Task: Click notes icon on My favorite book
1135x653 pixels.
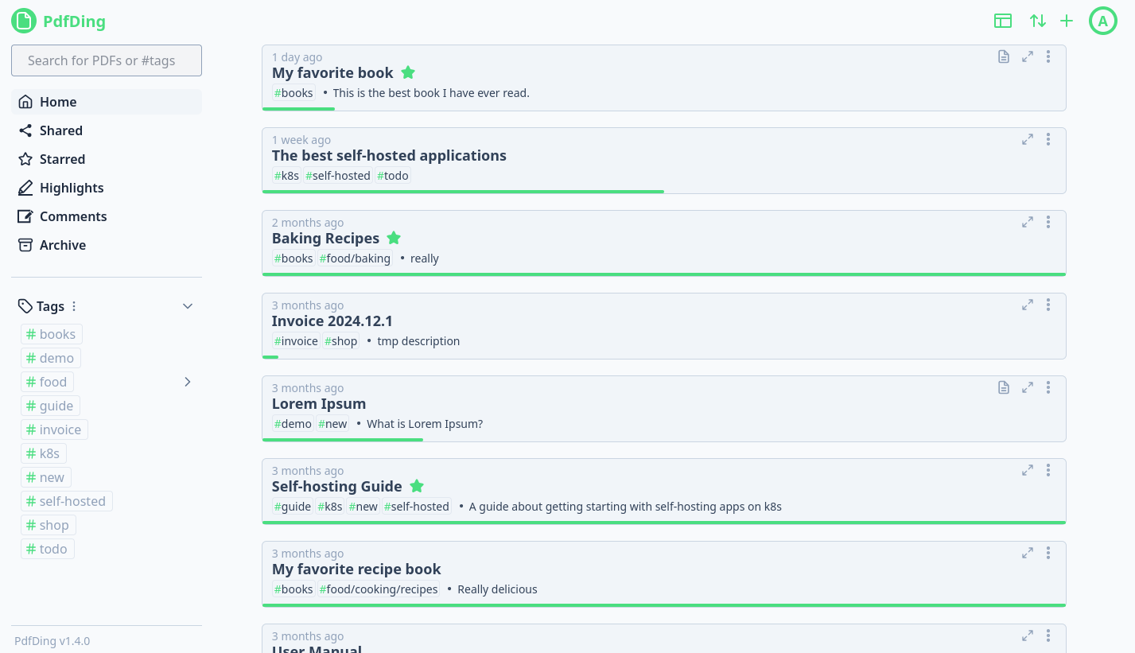Action: (x=1004, y=56)
